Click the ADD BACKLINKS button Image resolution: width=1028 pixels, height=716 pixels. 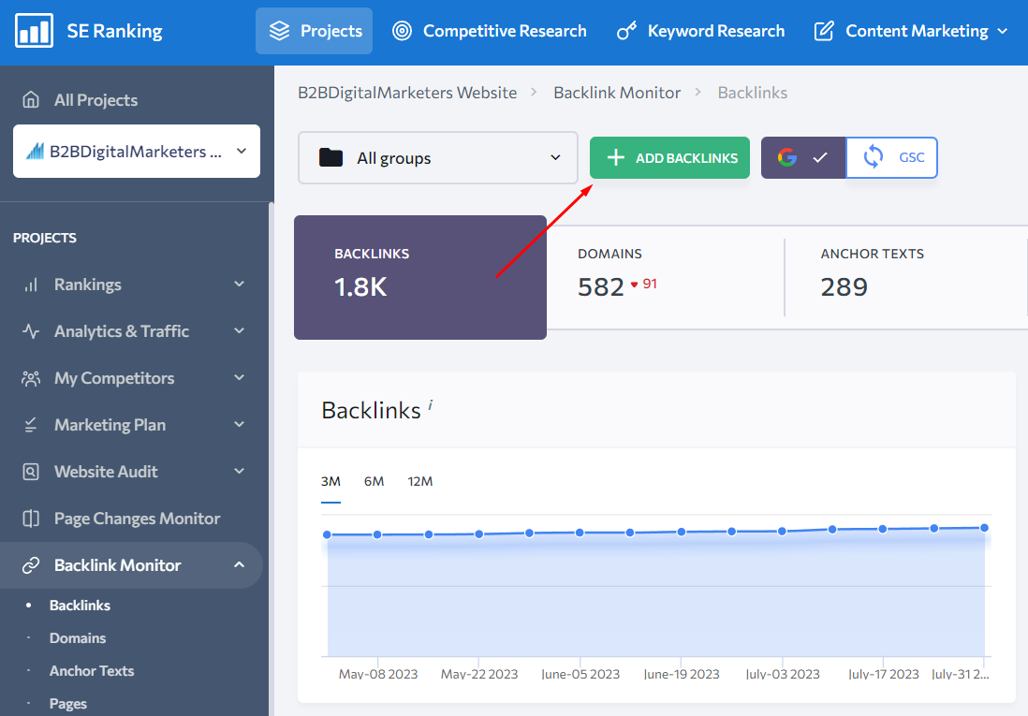click(x=669, y=157)
